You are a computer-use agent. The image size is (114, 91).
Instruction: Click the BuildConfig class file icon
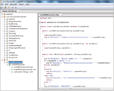(7, 24)
